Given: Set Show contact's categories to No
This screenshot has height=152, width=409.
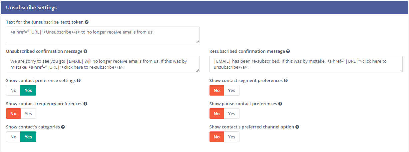Looking at the screenshot, I should (13, 137).
